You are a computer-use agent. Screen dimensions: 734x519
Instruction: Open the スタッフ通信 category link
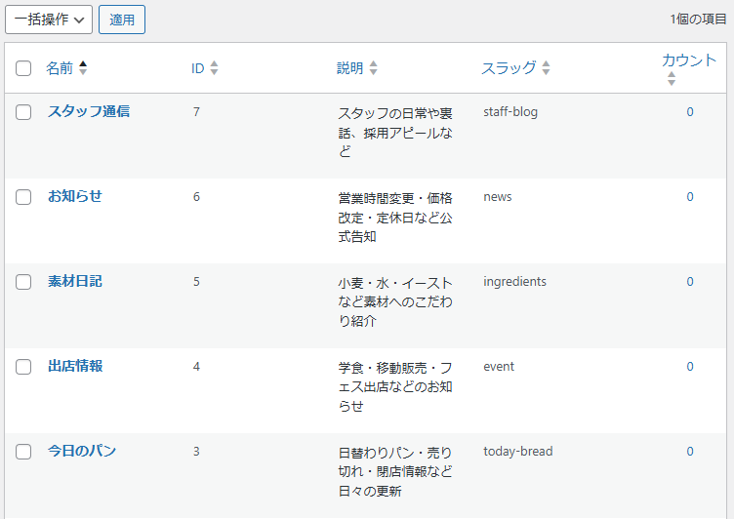click(89, 111)
